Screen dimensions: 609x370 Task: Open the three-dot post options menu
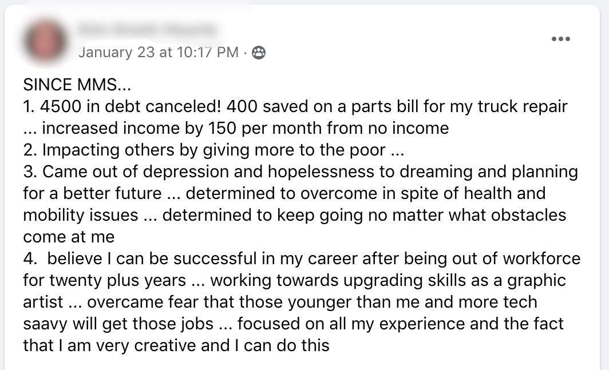point(560,39)
